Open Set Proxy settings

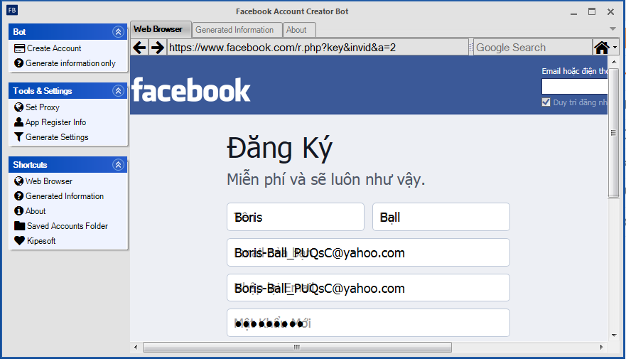point(43,107)
